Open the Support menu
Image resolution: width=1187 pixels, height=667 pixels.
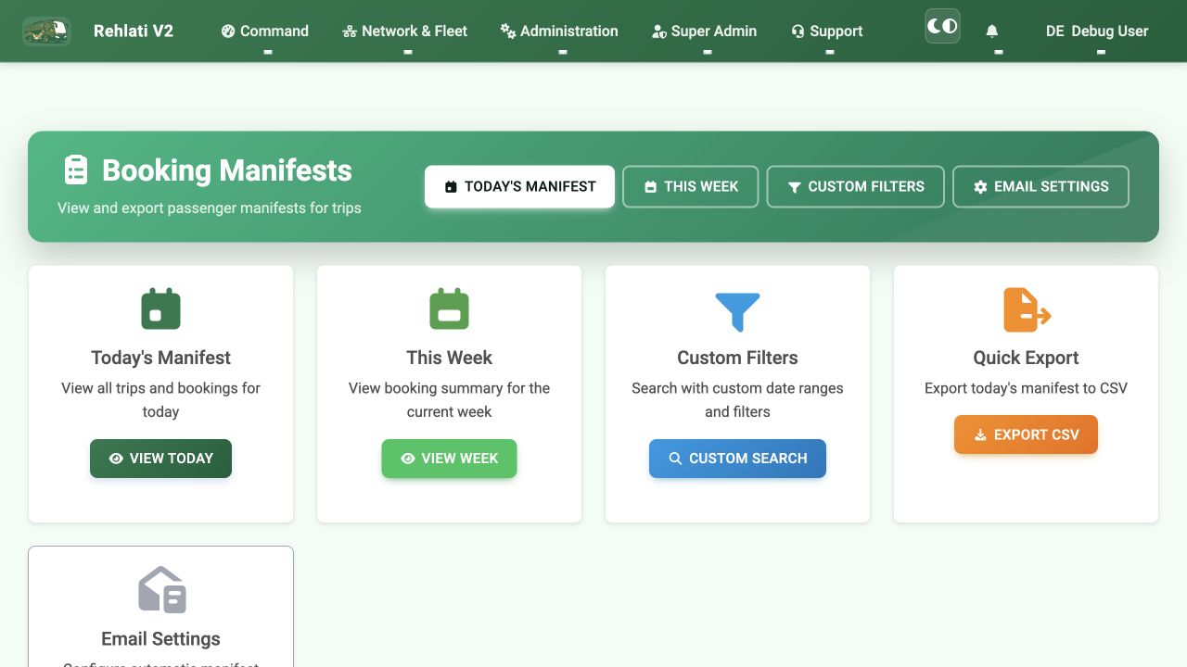tap(827, 31)
